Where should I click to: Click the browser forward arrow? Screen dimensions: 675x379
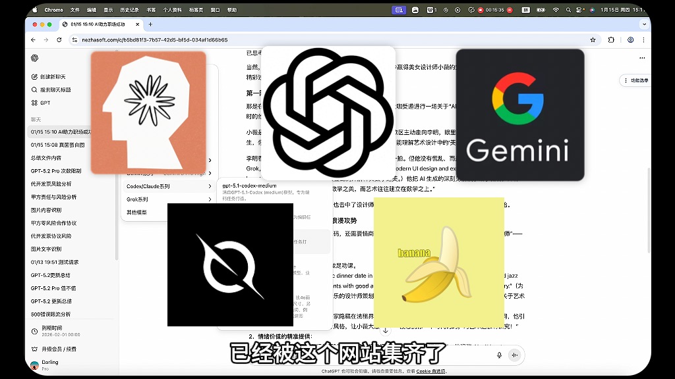coord(46,40)
